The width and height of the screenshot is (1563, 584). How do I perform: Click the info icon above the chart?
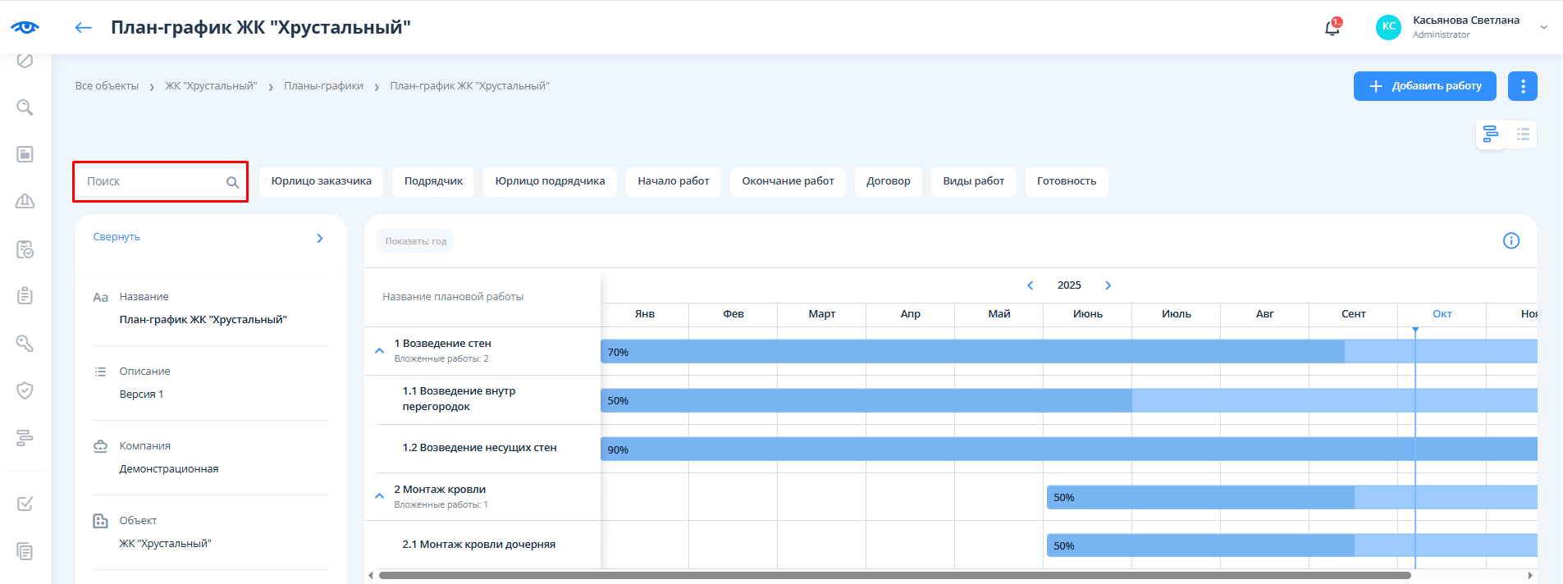point(1510,240)
